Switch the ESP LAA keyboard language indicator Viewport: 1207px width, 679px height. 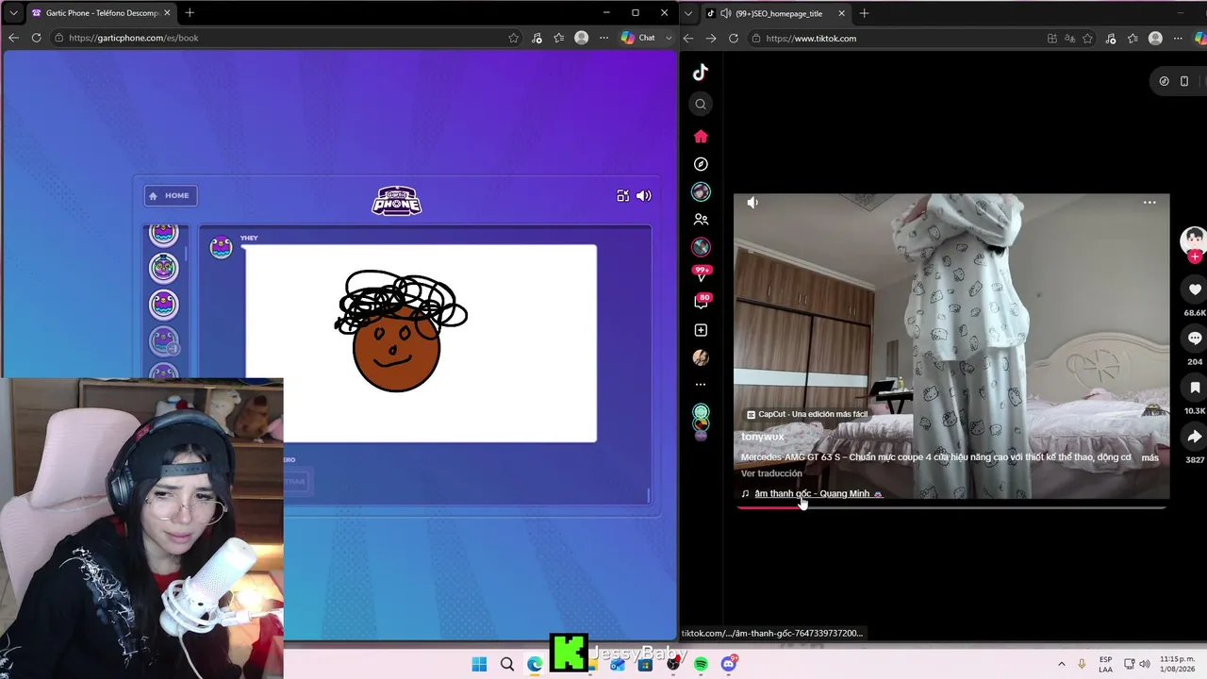coord(1105,664)
